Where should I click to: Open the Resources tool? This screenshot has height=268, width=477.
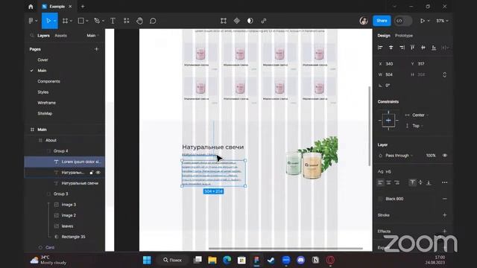coord(126,21)
